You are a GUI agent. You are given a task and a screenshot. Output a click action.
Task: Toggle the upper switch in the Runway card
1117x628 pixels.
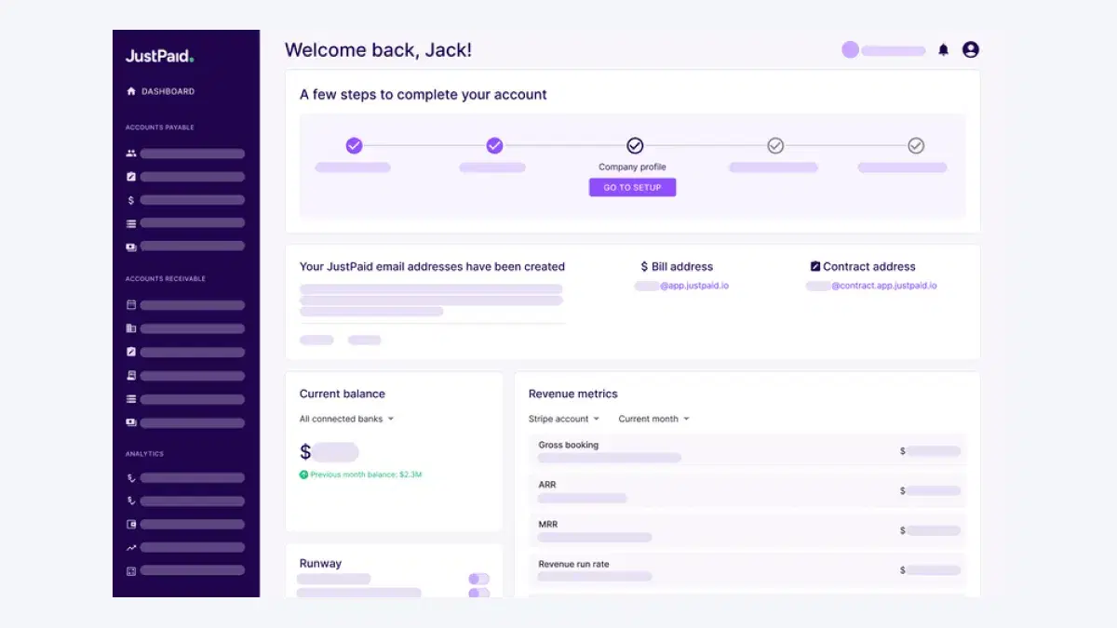pos(478,579)
